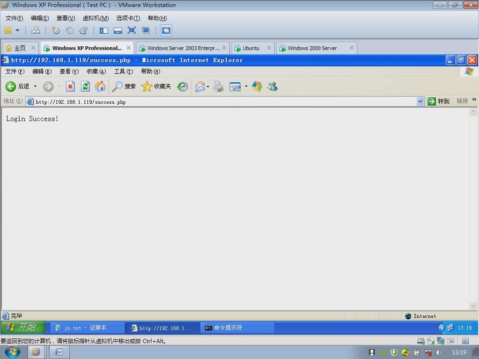Expand the address bar dropdown list
The width and height of the screenshot is (479, 359).
(421, 101)
